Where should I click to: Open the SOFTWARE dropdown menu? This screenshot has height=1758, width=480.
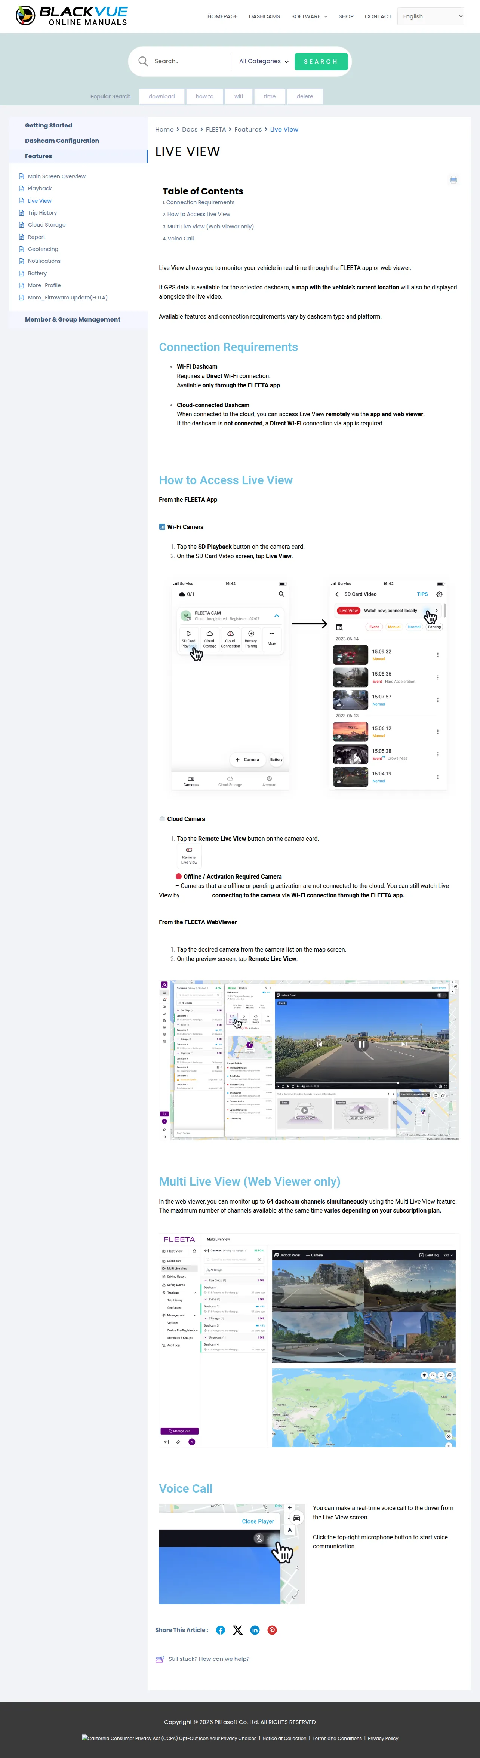point(309,16)
